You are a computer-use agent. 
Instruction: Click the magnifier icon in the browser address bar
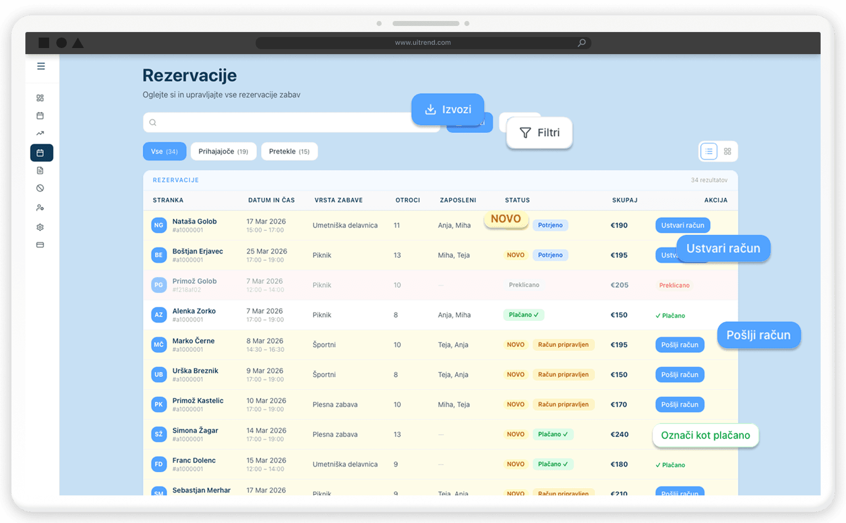click(581, 43)
